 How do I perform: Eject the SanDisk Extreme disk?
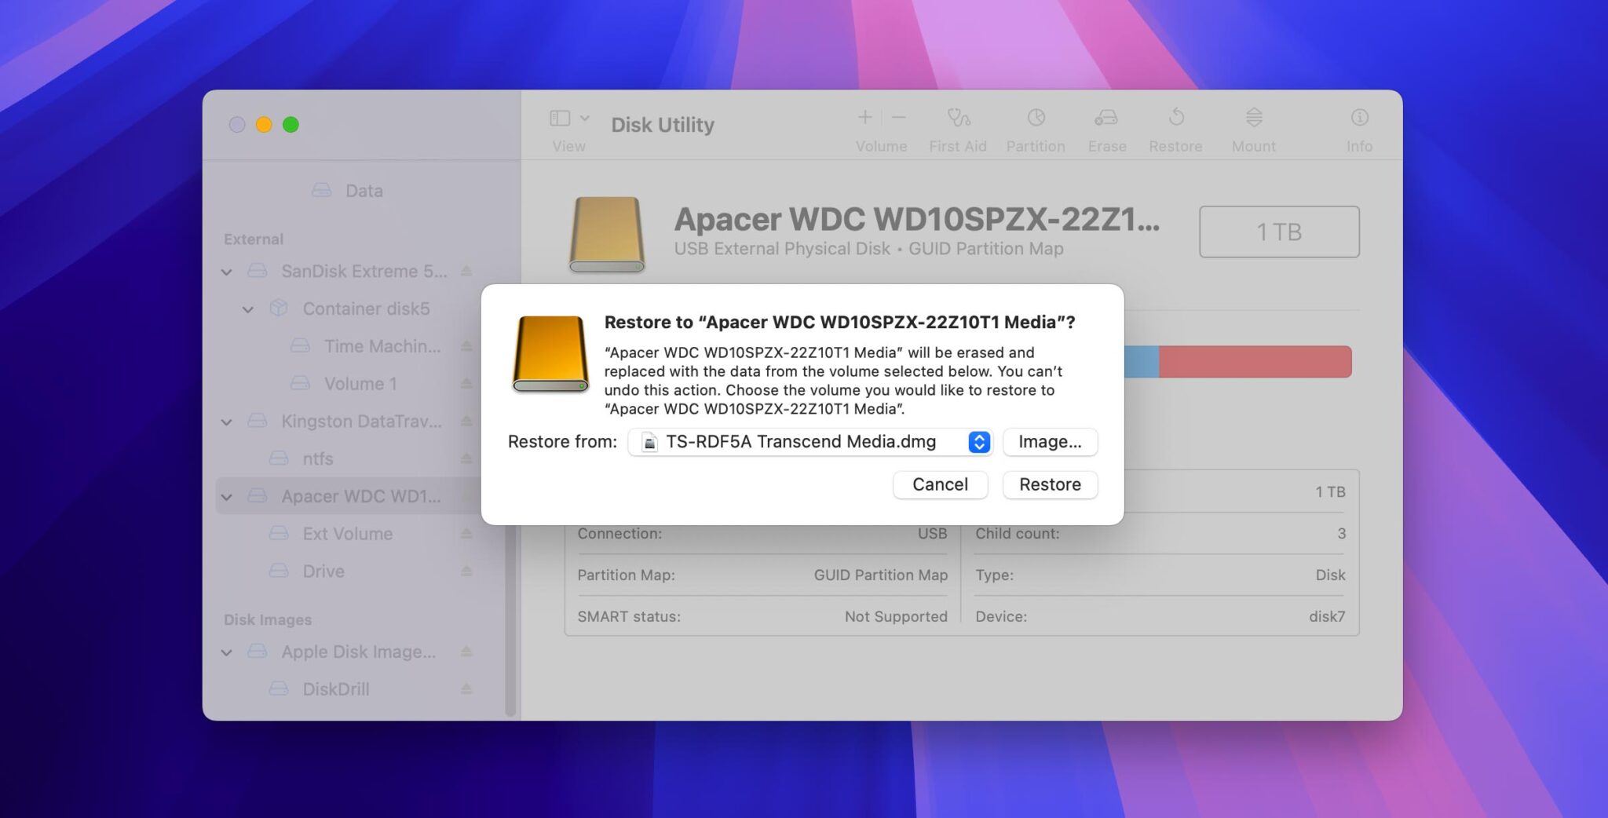tap(466, 271)
